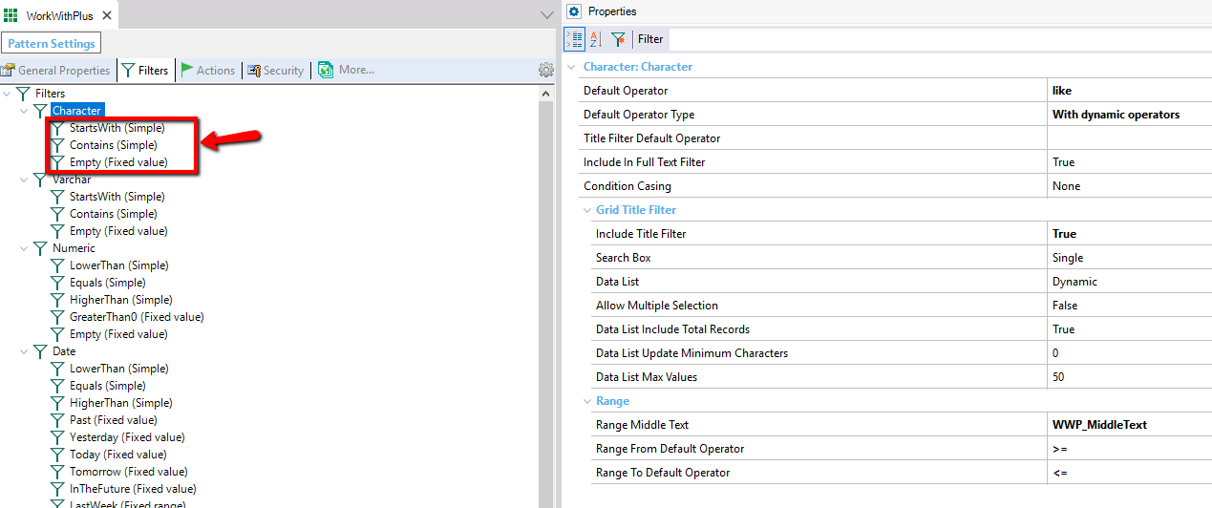Click the properties filter funnel icon
The width and height of the screenshot is (1212, 508).
pos(618,39)
